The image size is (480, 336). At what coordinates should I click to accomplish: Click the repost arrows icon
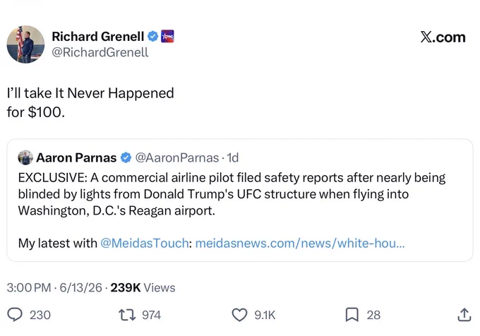(x=127, y=315)
